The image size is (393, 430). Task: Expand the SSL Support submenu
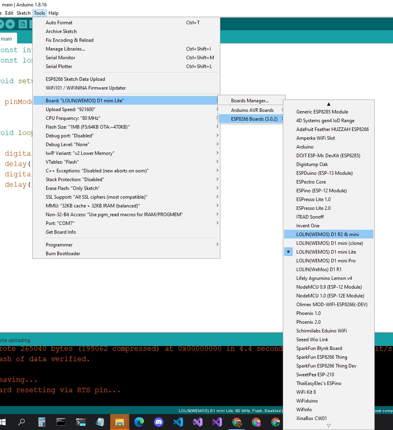126,197
